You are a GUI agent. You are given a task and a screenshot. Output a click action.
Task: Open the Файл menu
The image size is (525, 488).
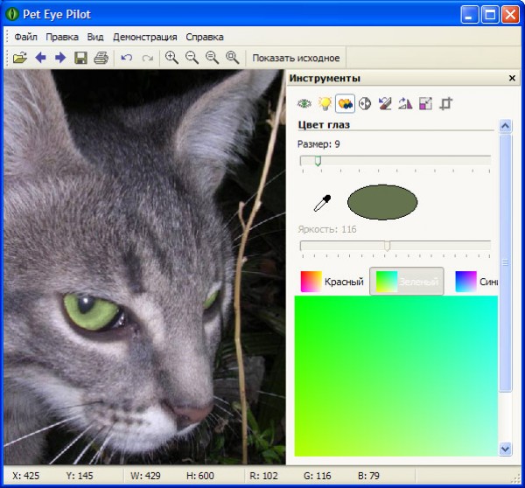point(25,37)
